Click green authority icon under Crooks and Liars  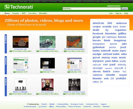[x=69, y=72]
